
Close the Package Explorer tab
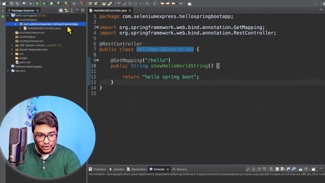pyautogui.click(x=38, y=10)
